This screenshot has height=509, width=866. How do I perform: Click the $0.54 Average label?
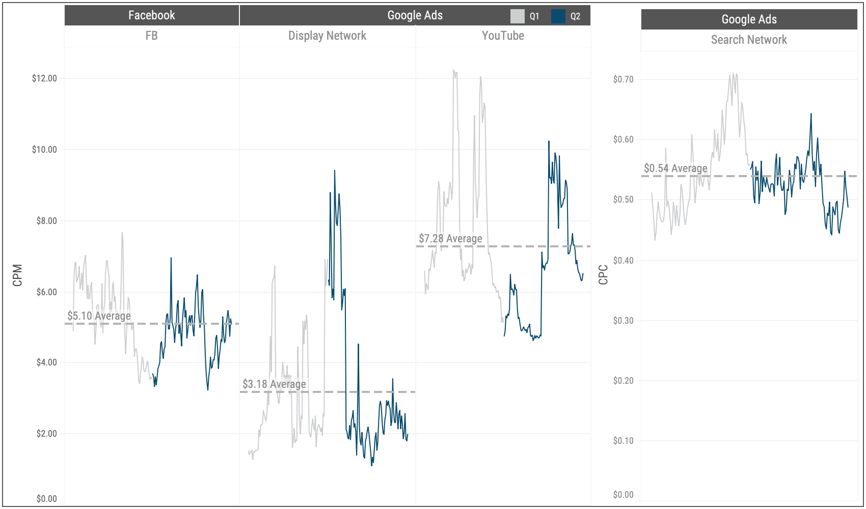676,168
